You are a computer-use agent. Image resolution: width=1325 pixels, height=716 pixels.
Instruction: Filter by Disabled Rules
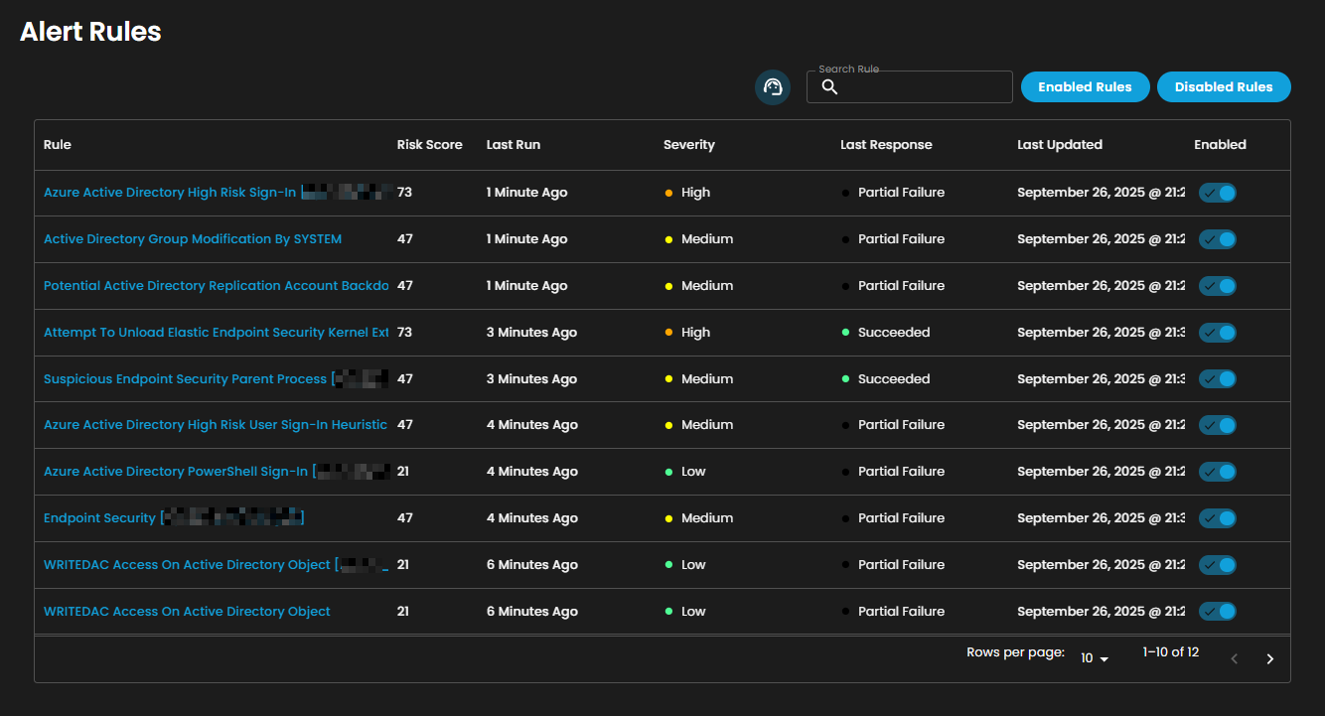point(1223,87)
